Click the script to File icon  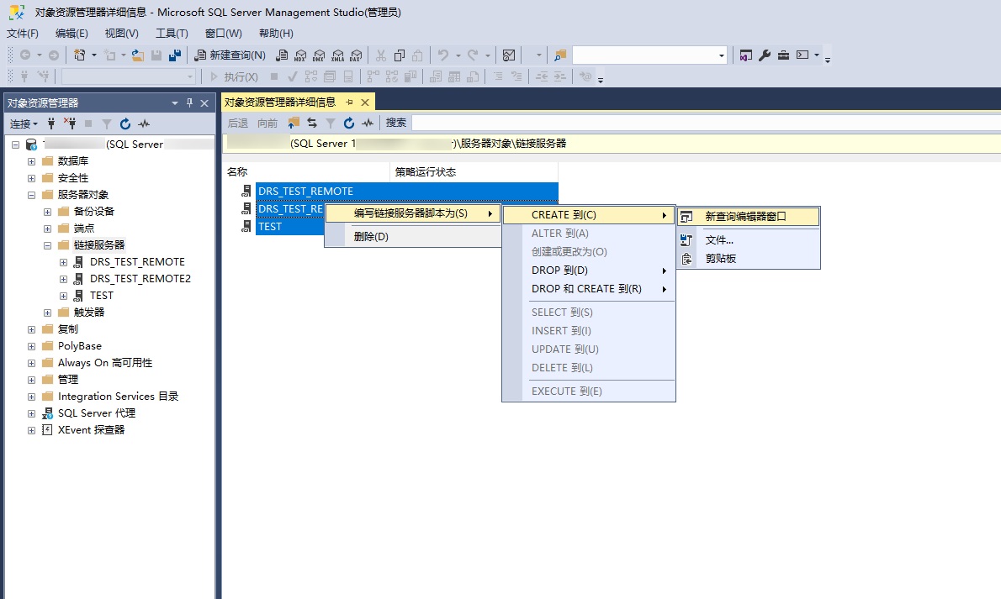click(686, 240)
